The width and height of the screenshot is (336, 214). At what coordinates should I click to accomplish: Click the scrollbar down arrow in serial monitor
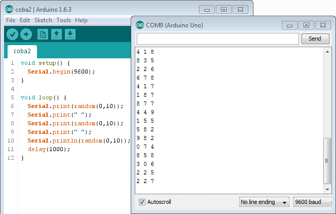tap(327, 189)
